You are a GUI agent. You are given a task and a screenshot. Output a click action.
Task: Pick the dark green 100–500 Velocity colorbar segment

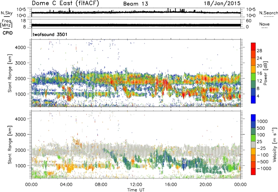click(253, 131)
